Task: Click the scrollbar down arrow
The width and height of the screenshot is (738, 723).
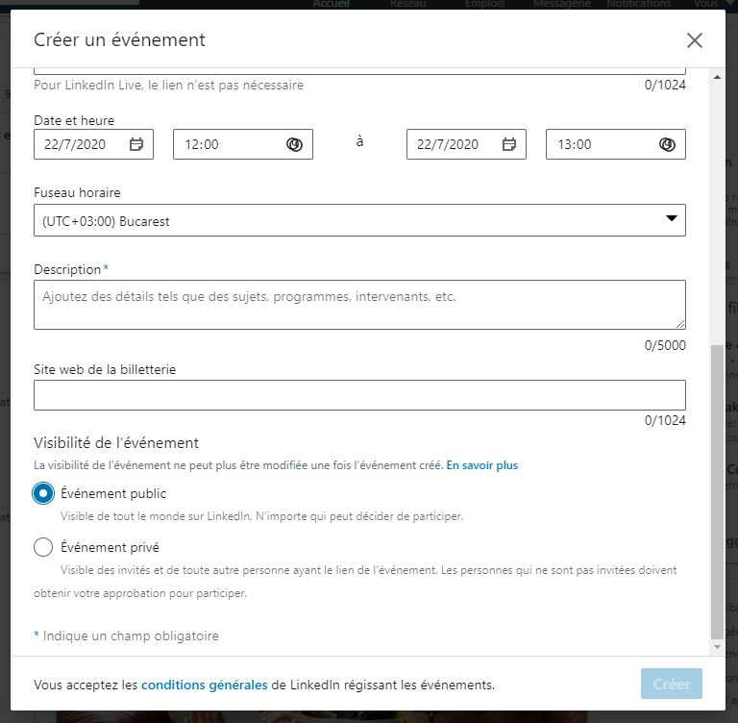Action: point(717,647)
